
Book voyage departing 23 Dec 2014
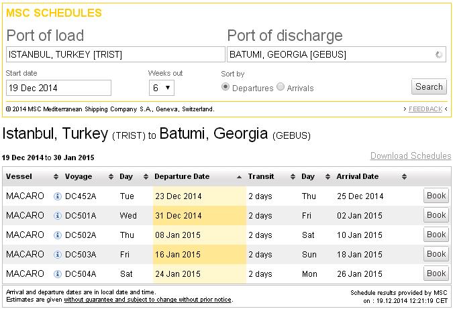tap(436, 196)
